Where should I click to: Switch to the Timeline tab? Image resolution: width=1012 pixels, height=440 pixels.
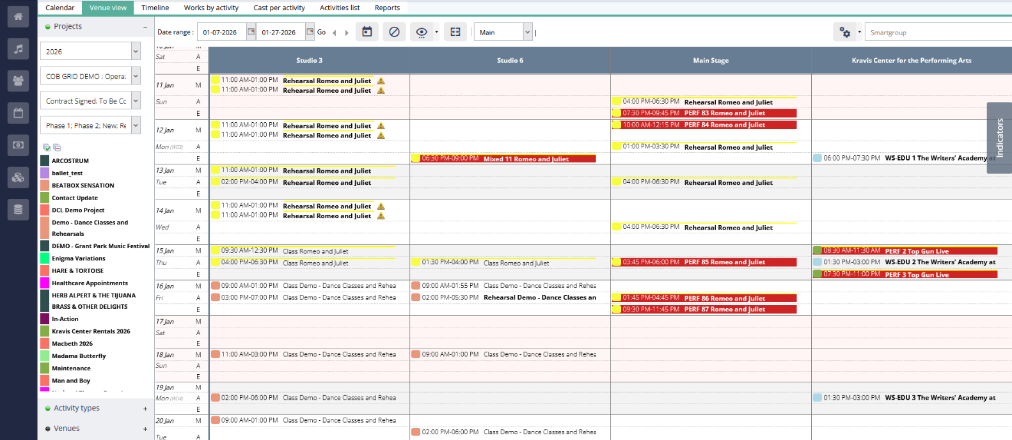[155, 8]
